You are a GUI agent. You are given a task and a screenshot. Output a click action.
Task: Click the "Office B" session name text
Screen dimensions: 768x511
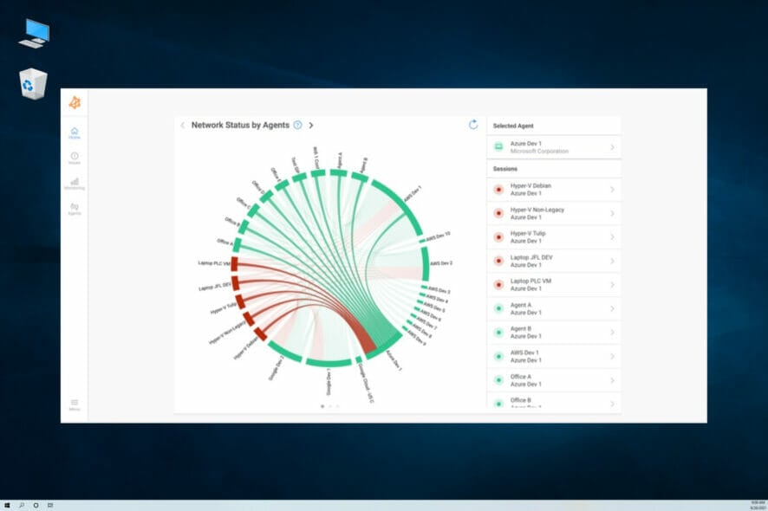click(521, 400)
